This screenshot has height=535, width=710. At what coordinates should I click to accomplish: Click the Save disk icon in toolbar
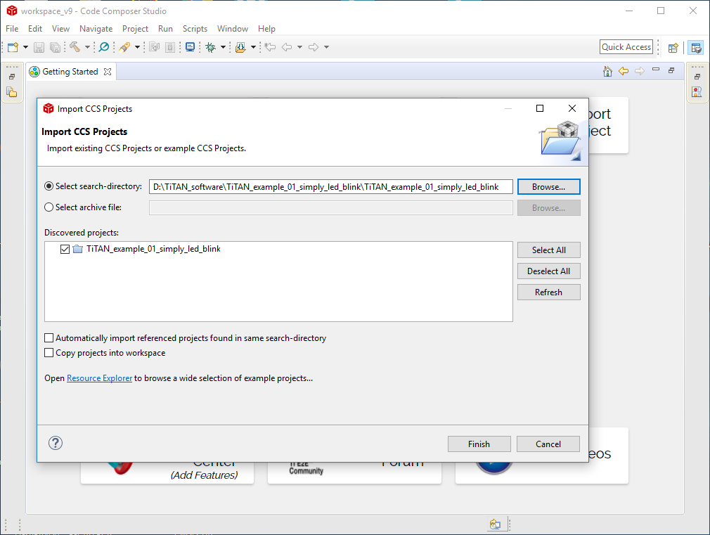click(x=39, y=47)
